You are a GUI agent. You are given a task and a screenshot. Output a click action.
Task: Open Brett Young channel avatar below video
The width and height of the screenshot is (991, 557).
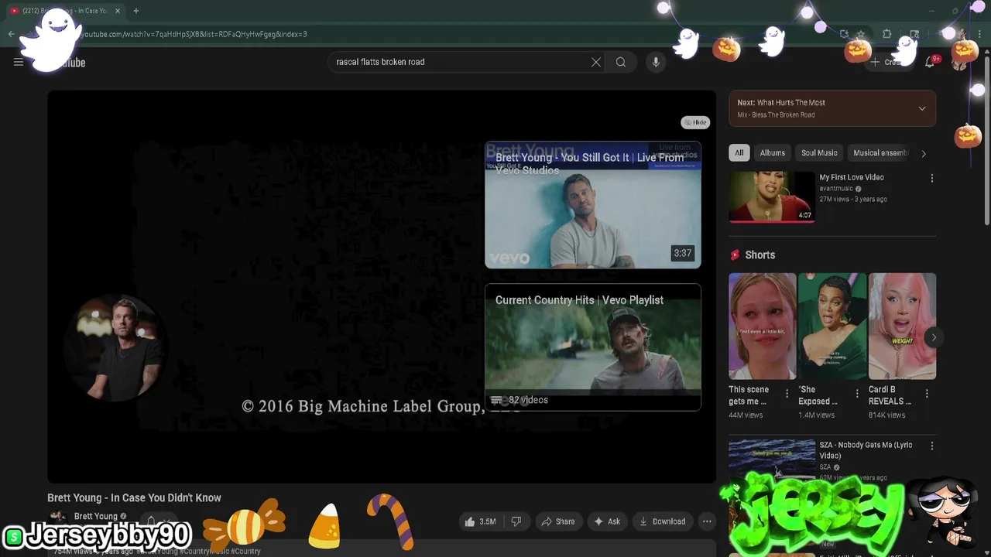pyautogui.click(x=57, y=517)
